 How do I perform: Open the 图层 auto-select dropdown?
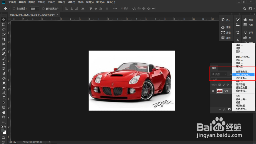click(34, 9)
